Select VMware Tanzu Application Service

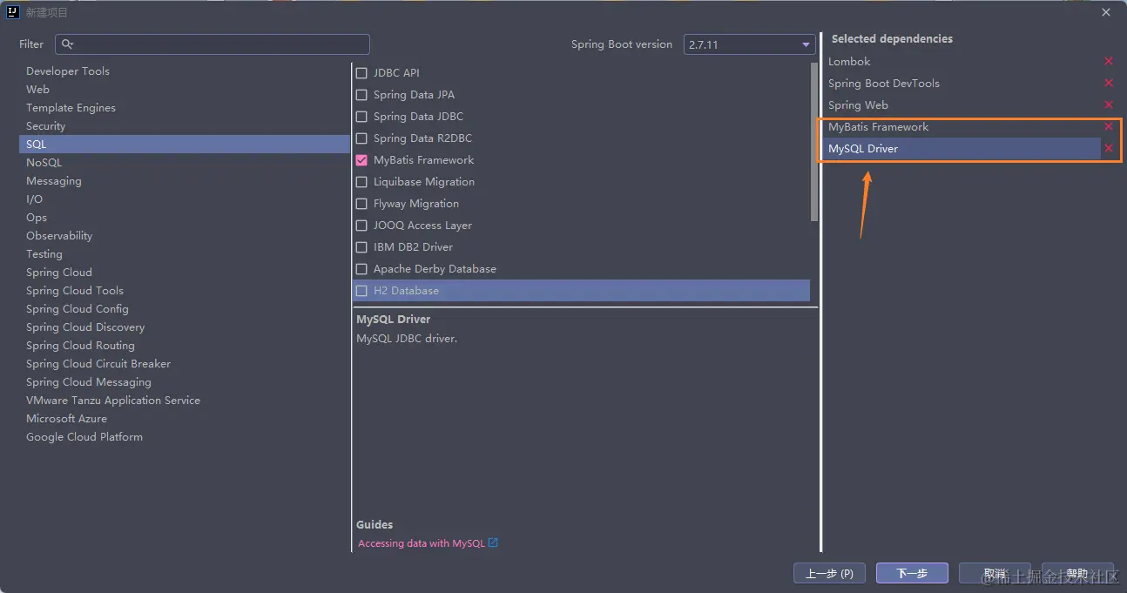113,401
